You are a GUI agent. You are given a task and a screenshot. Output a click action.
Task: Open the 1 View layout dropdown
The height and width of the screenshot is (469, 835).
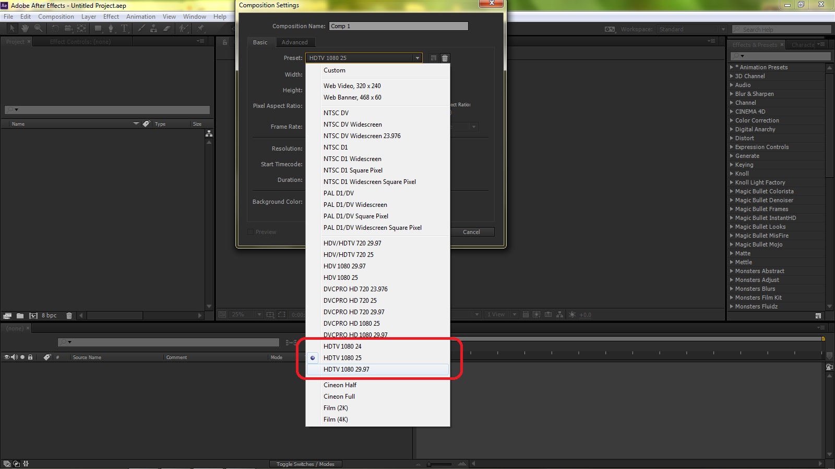point(501,314)
